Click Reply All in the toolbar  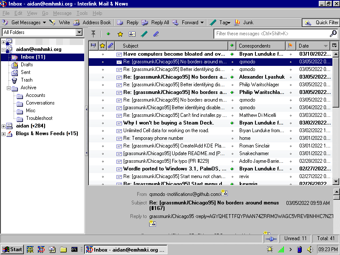tap(155, 23)
